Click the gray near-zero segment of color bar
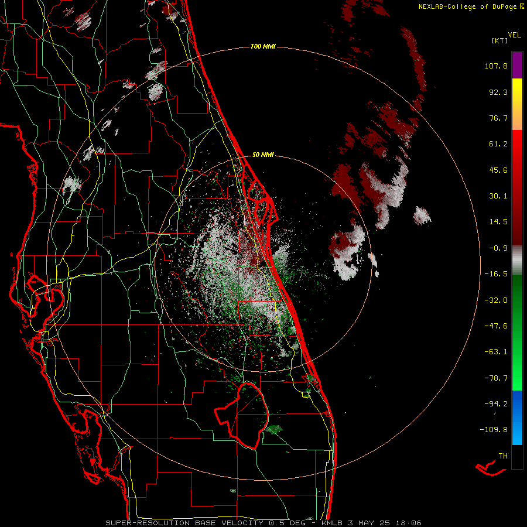This screenshot has width=527, height=527. [517, 261]
